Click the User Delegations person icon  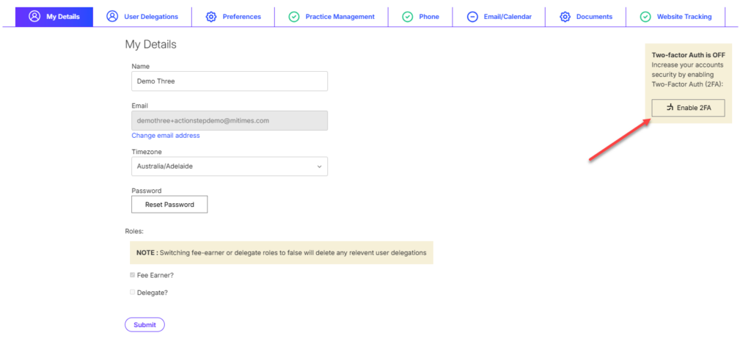click(112, 16)
